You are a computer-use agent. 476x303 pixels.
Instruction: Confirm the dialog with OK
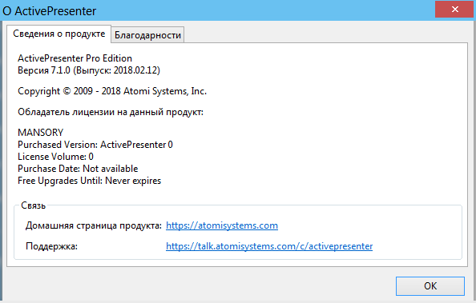430,285
